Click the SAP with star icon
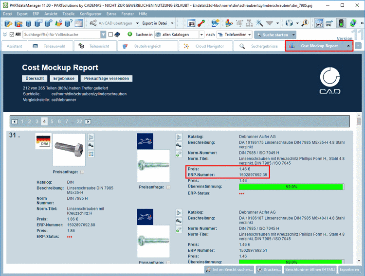The width and height of the screenshot is (365, 276). click(215, 23)
